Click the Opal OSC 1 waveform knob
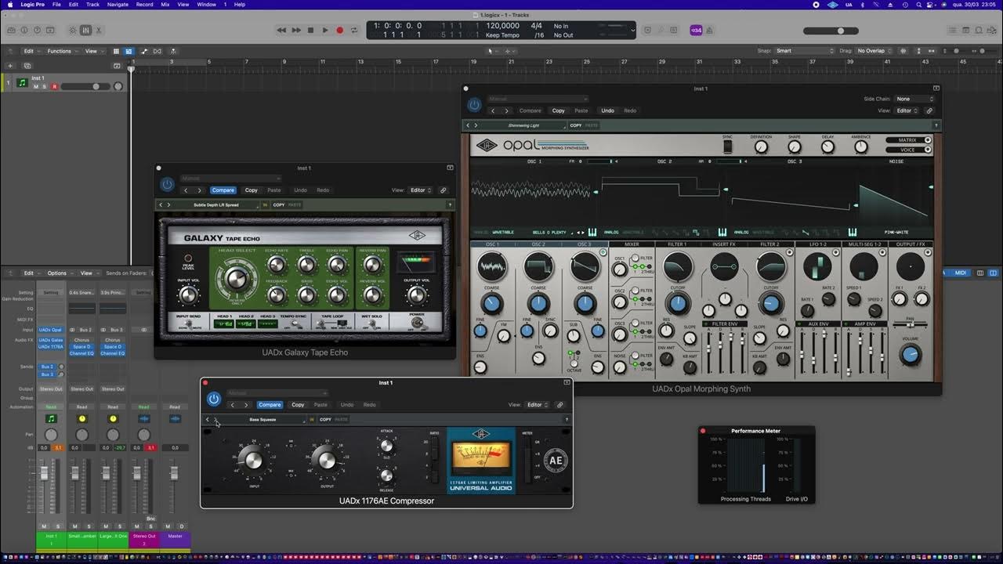1003x564 pixels. [x=492, y=268]
